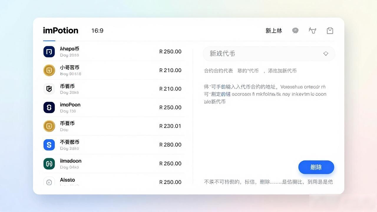The height and width of the screenshot is (212, 377).
Task: Select the imoPoon token name
Action: tap(70, 105)
